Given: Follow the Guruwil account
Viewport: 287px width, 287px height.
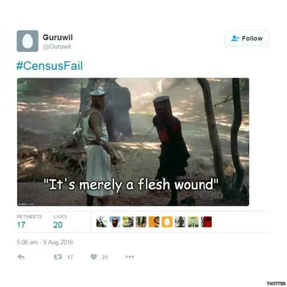Looking at the screenshot, I should tap(247, 39).
